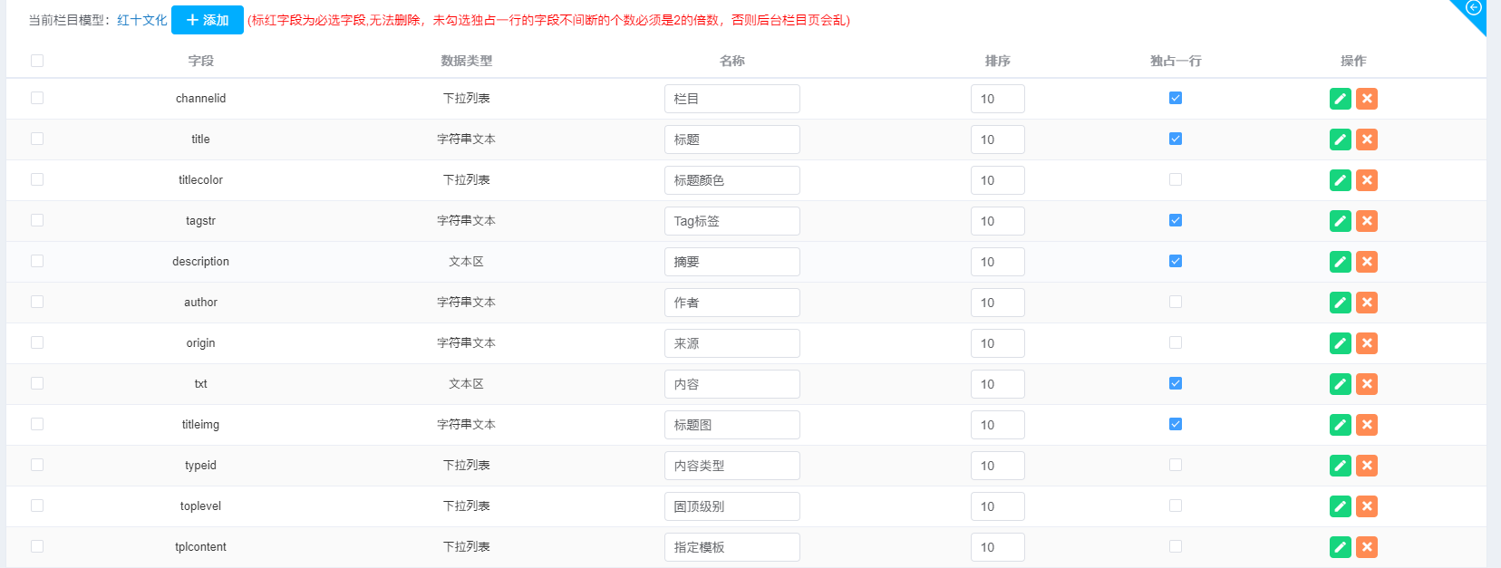Uncheck 独占一行 for title
Screen dimensions: 1501x568
click(1176, 139)
